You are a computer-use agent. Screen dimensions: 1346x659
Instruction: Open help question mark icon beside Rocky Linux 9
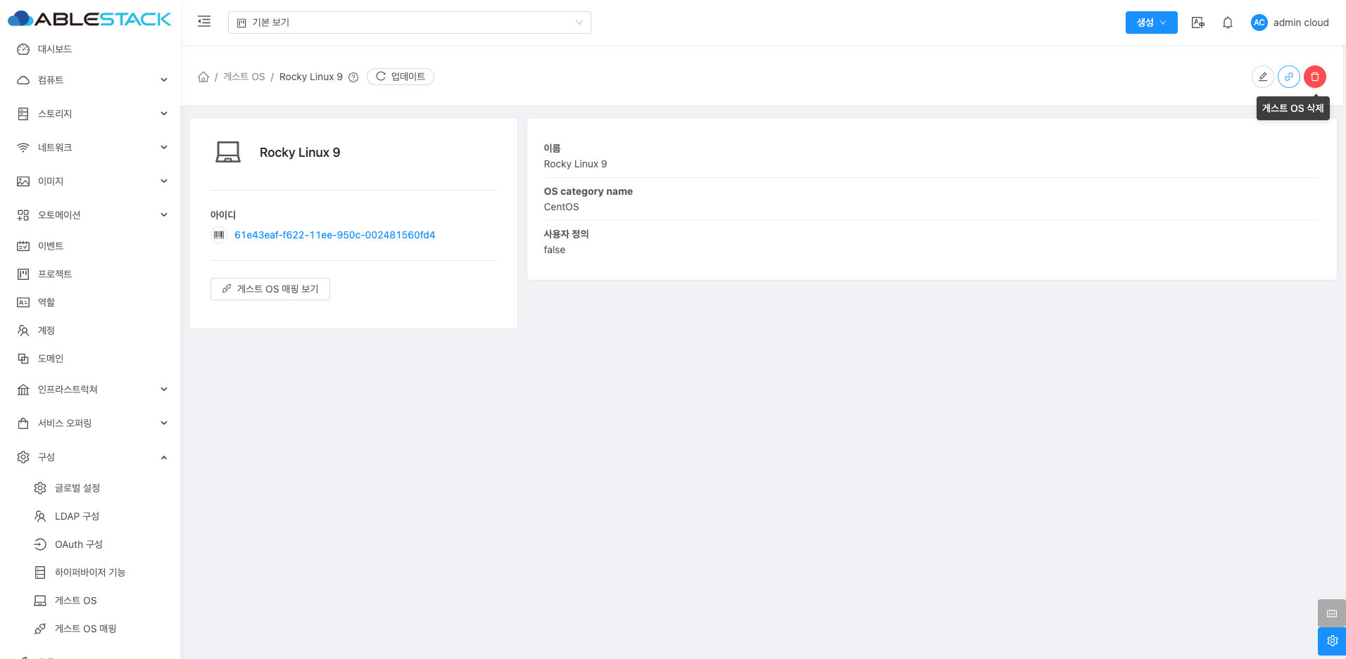click(x=353, y=77)
